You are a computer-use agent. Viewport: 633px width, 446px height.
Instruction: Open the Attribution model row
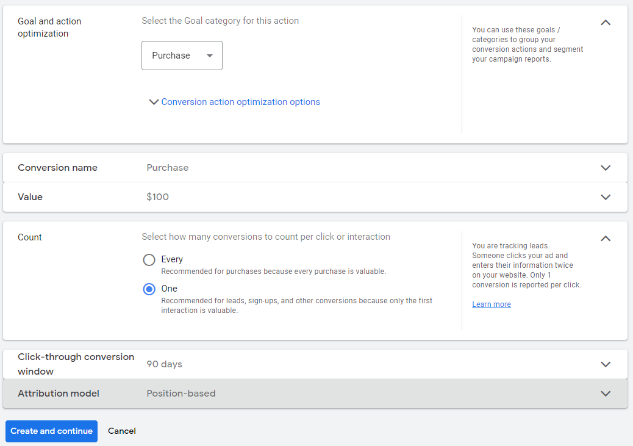point(305,394)
